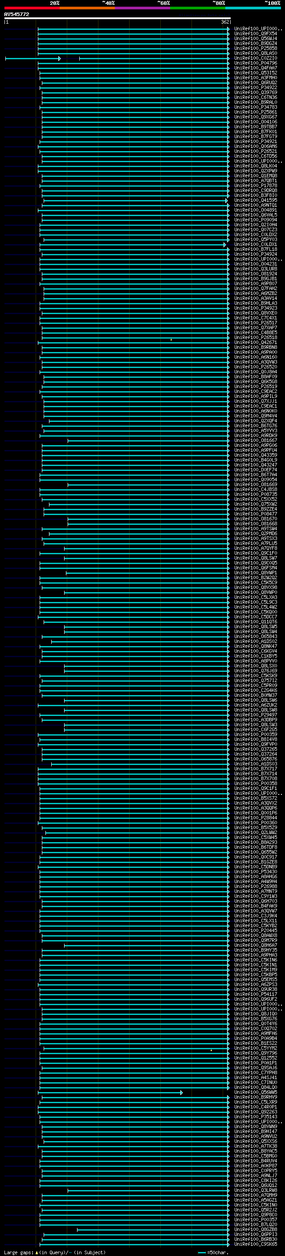Click hit label UniRef100_Q1EMQ8
Viewport: 285px width, 1256px height.
pyautogui.click(x=256, y=176)
